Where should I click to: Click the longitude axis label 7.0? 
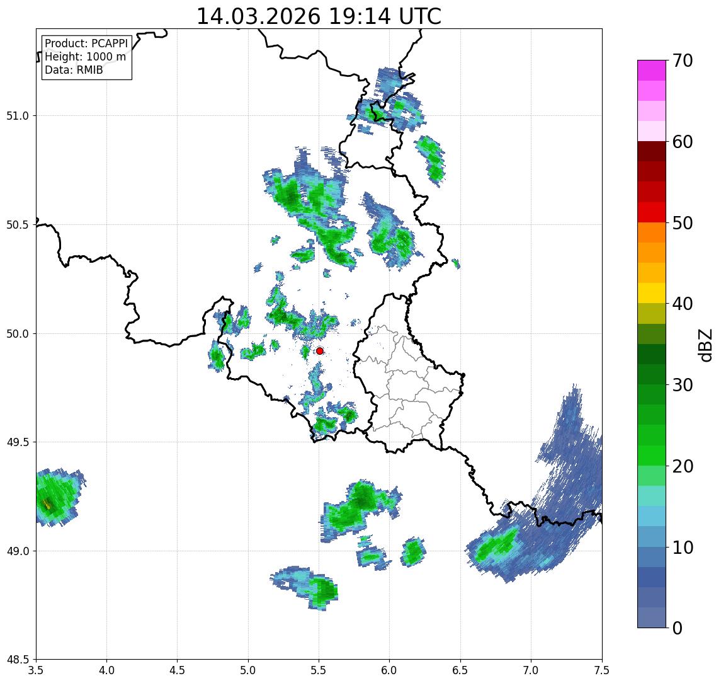(x=531, y=670)
